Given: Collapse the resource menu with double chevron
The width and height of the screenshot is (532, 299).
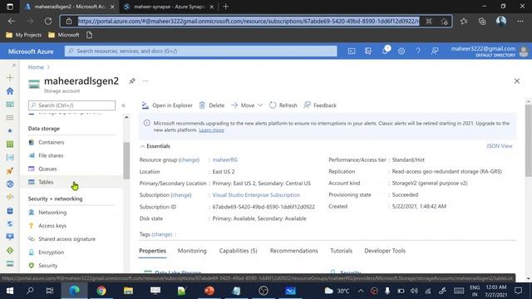Looking at the screenshot, I should click(x=123, y=105).
